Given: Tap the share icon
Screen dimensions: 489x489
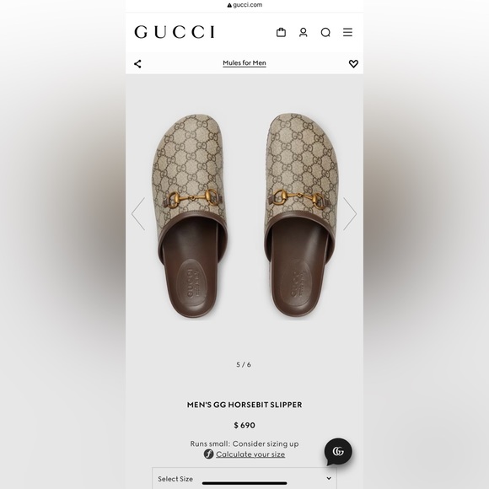Looking at the screenshot, I should coord(137,64).
